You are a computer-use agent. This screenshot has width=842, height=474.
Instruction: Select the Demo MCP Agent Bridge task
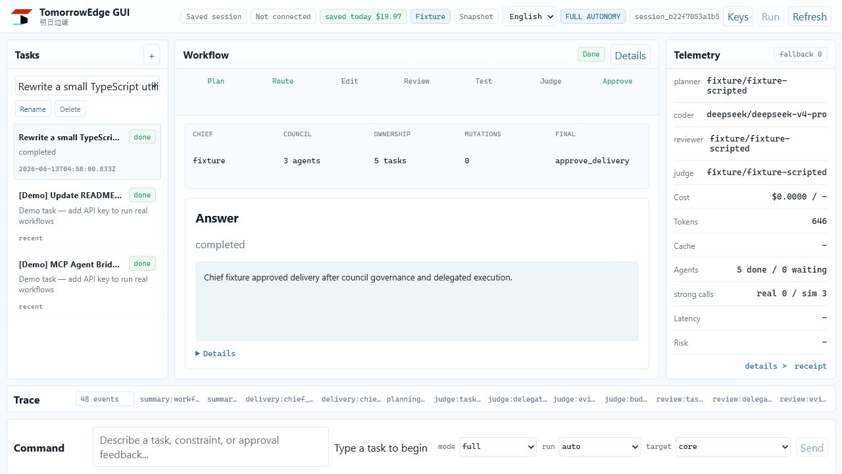[x=87, y=283]
